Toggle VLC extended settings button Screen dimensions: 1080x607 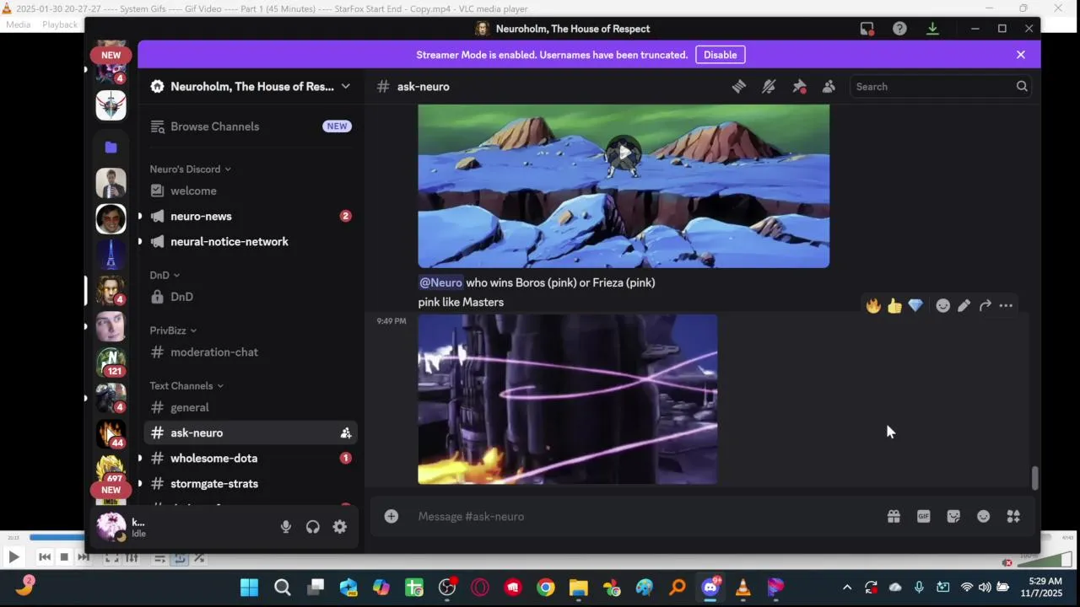[132, 557]
